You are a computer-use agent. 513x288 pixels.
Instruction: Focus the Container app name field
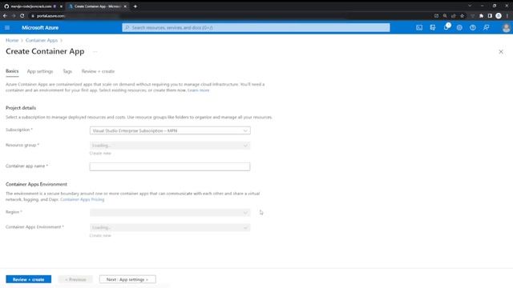(170, 167)
